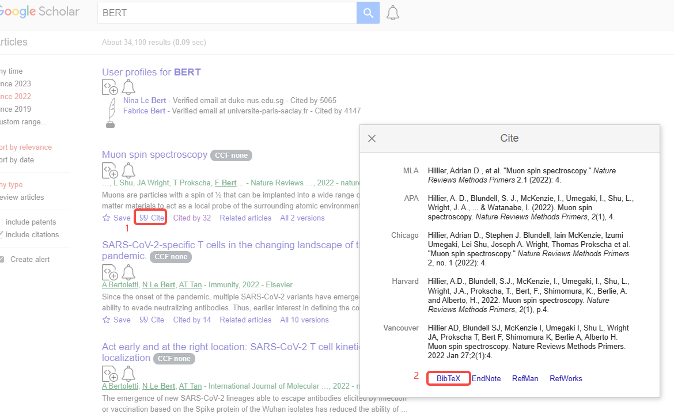Export citation to RefWorks
Viewport: 674px width, 414px height.
[x=566, y=378]
